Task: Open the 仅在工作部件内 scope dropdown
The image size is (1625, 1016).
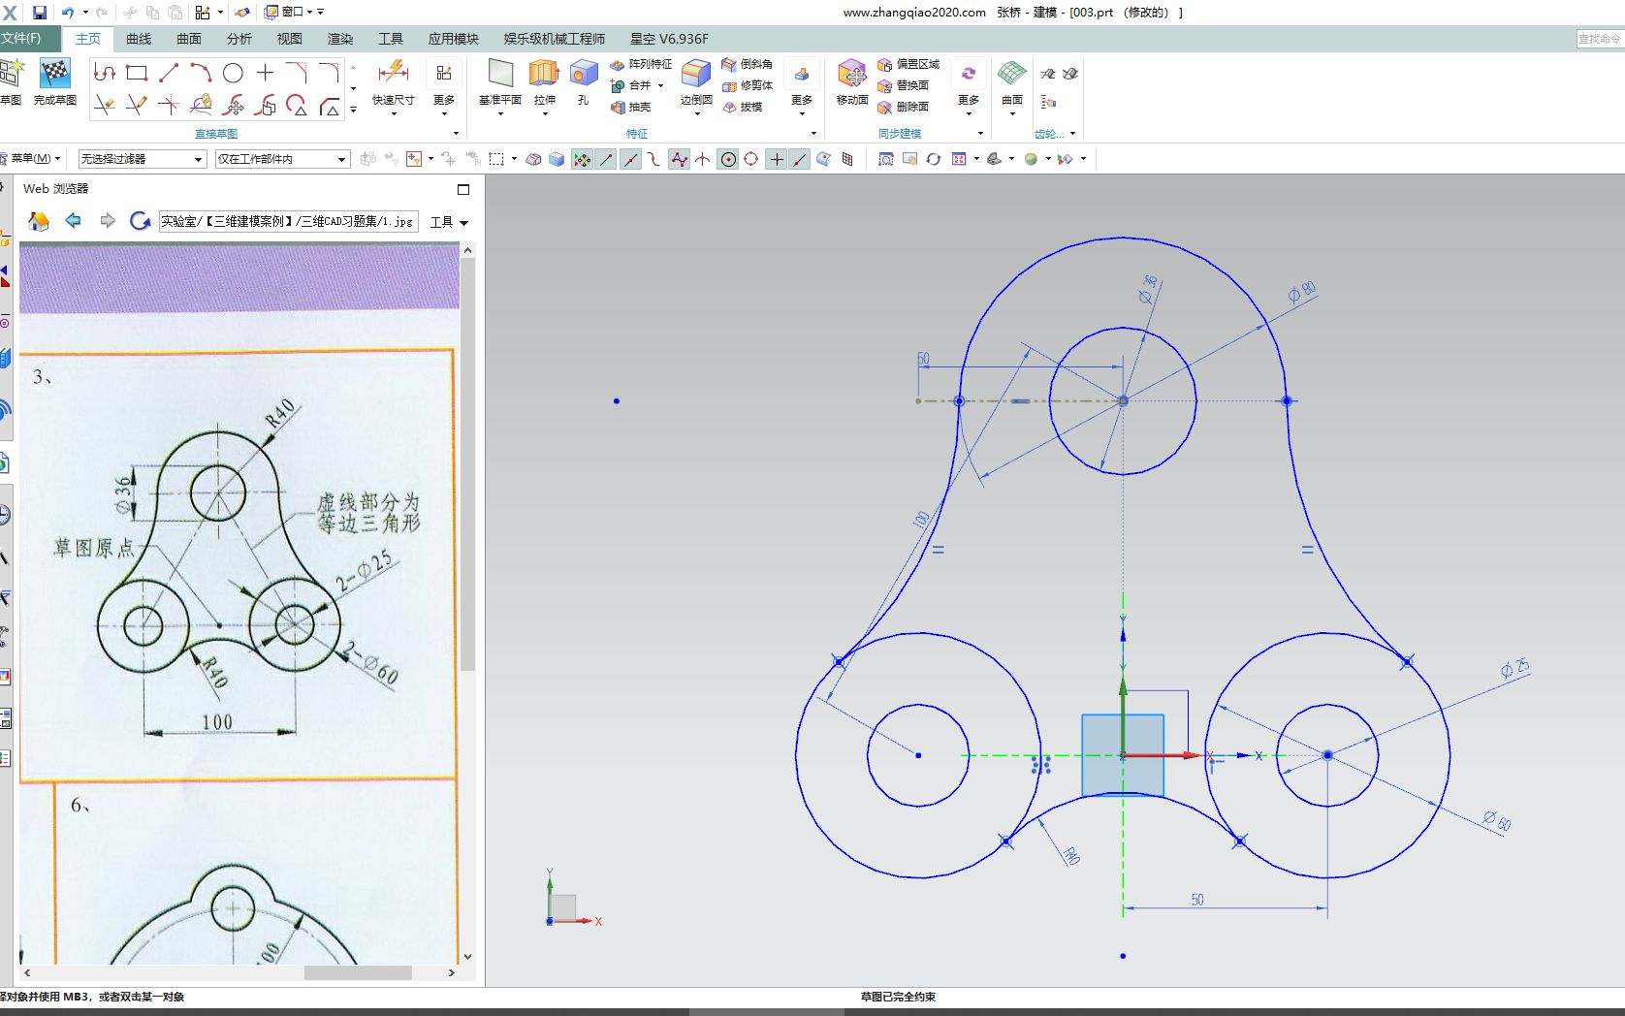Action: [340, 158]
